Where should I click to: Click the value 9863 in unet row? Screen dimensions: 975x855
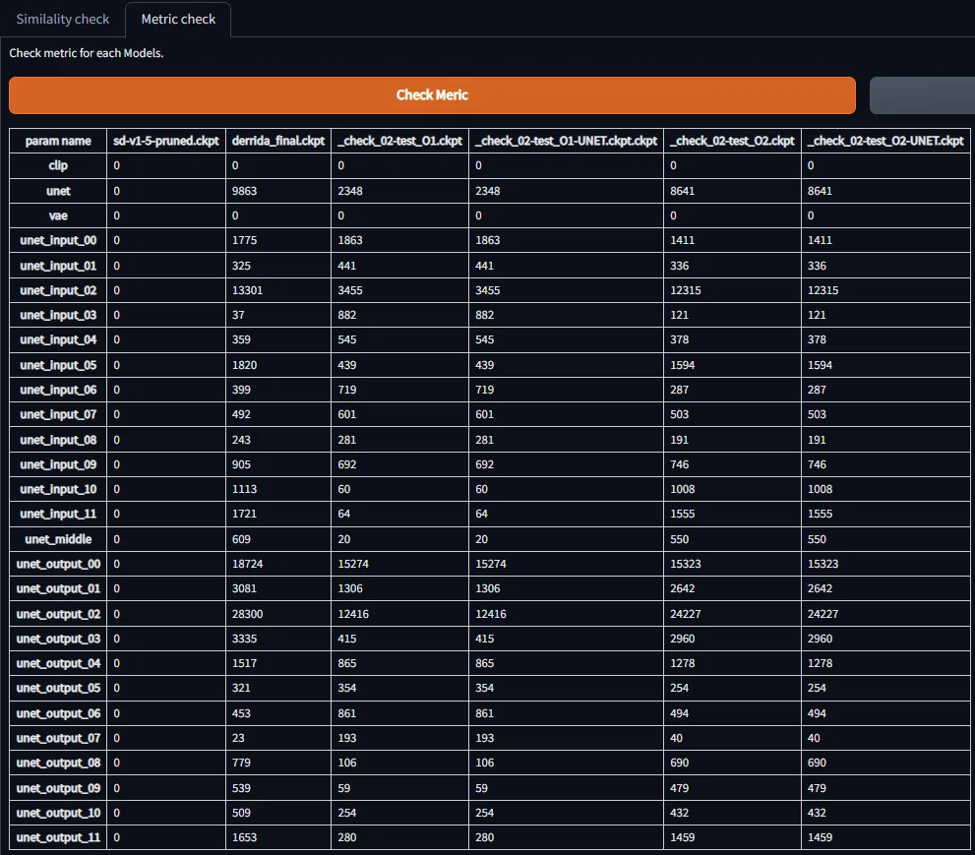[x=278, y=191]
